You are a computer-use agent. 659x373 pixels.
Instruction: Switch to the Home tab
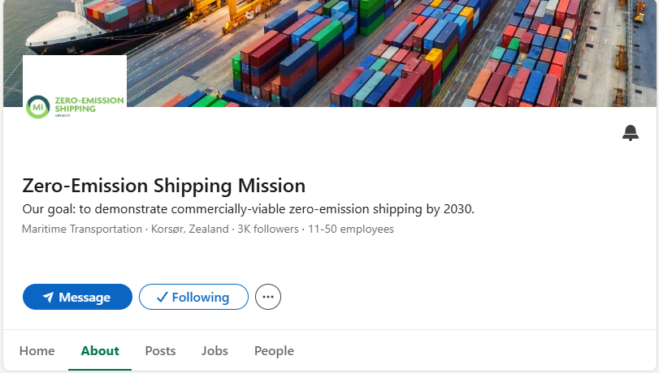point(37,351)
